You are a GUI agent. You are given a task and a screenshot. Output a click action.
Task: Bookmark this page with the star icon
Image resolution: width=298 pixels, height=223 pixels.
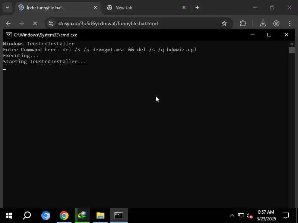click(x=224, y=23)
